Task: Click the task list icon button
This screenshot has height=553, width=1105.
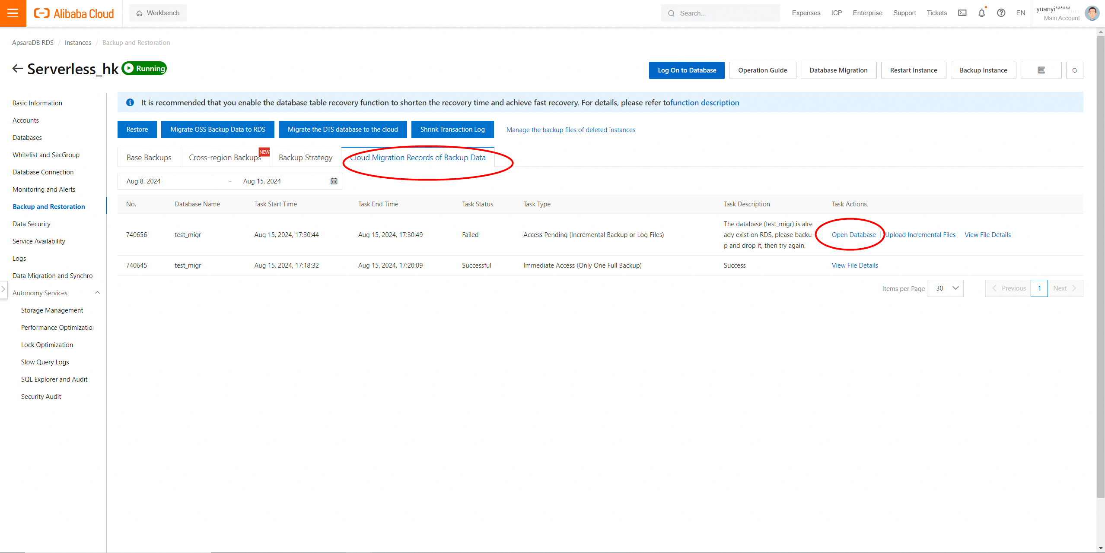Action: pos(1041,70)
